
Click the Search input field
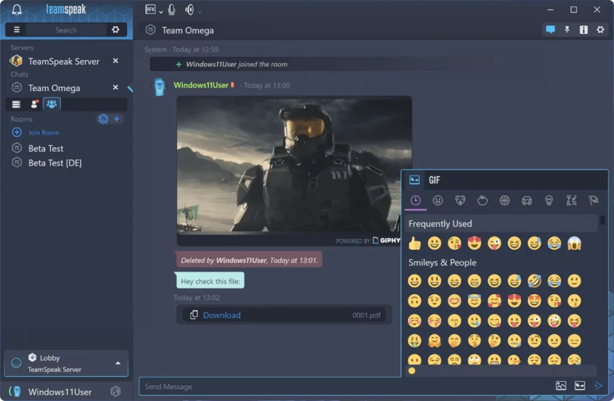(66, 30)
